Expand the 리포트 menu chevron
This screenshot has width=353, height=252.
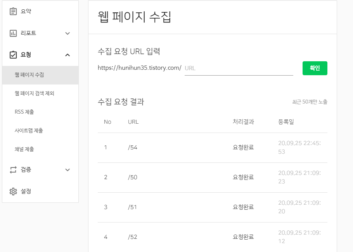pyautogui.click(x=67, y=33)
